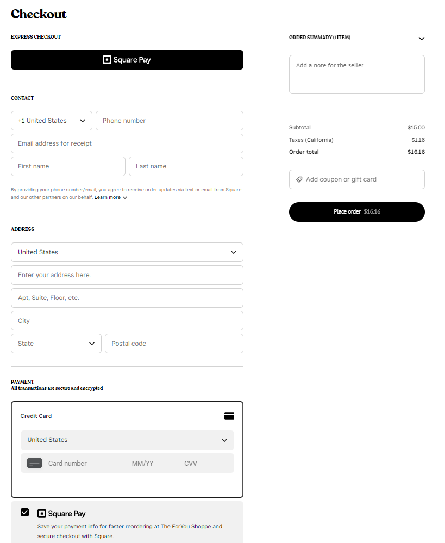Image resolution: width=445 pixels, height=543 pixels.
Task: Click the note for the seller box
Action: 356,74
